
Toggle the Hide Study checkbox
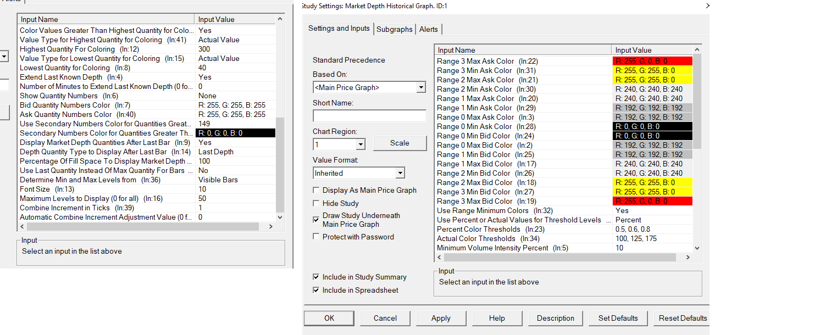click(316, 203)
